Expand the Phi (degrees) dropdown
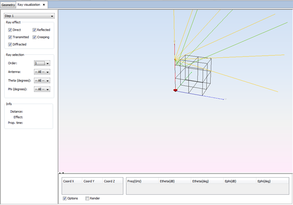The width and height of the screenshot is (293, 205). 42,89
